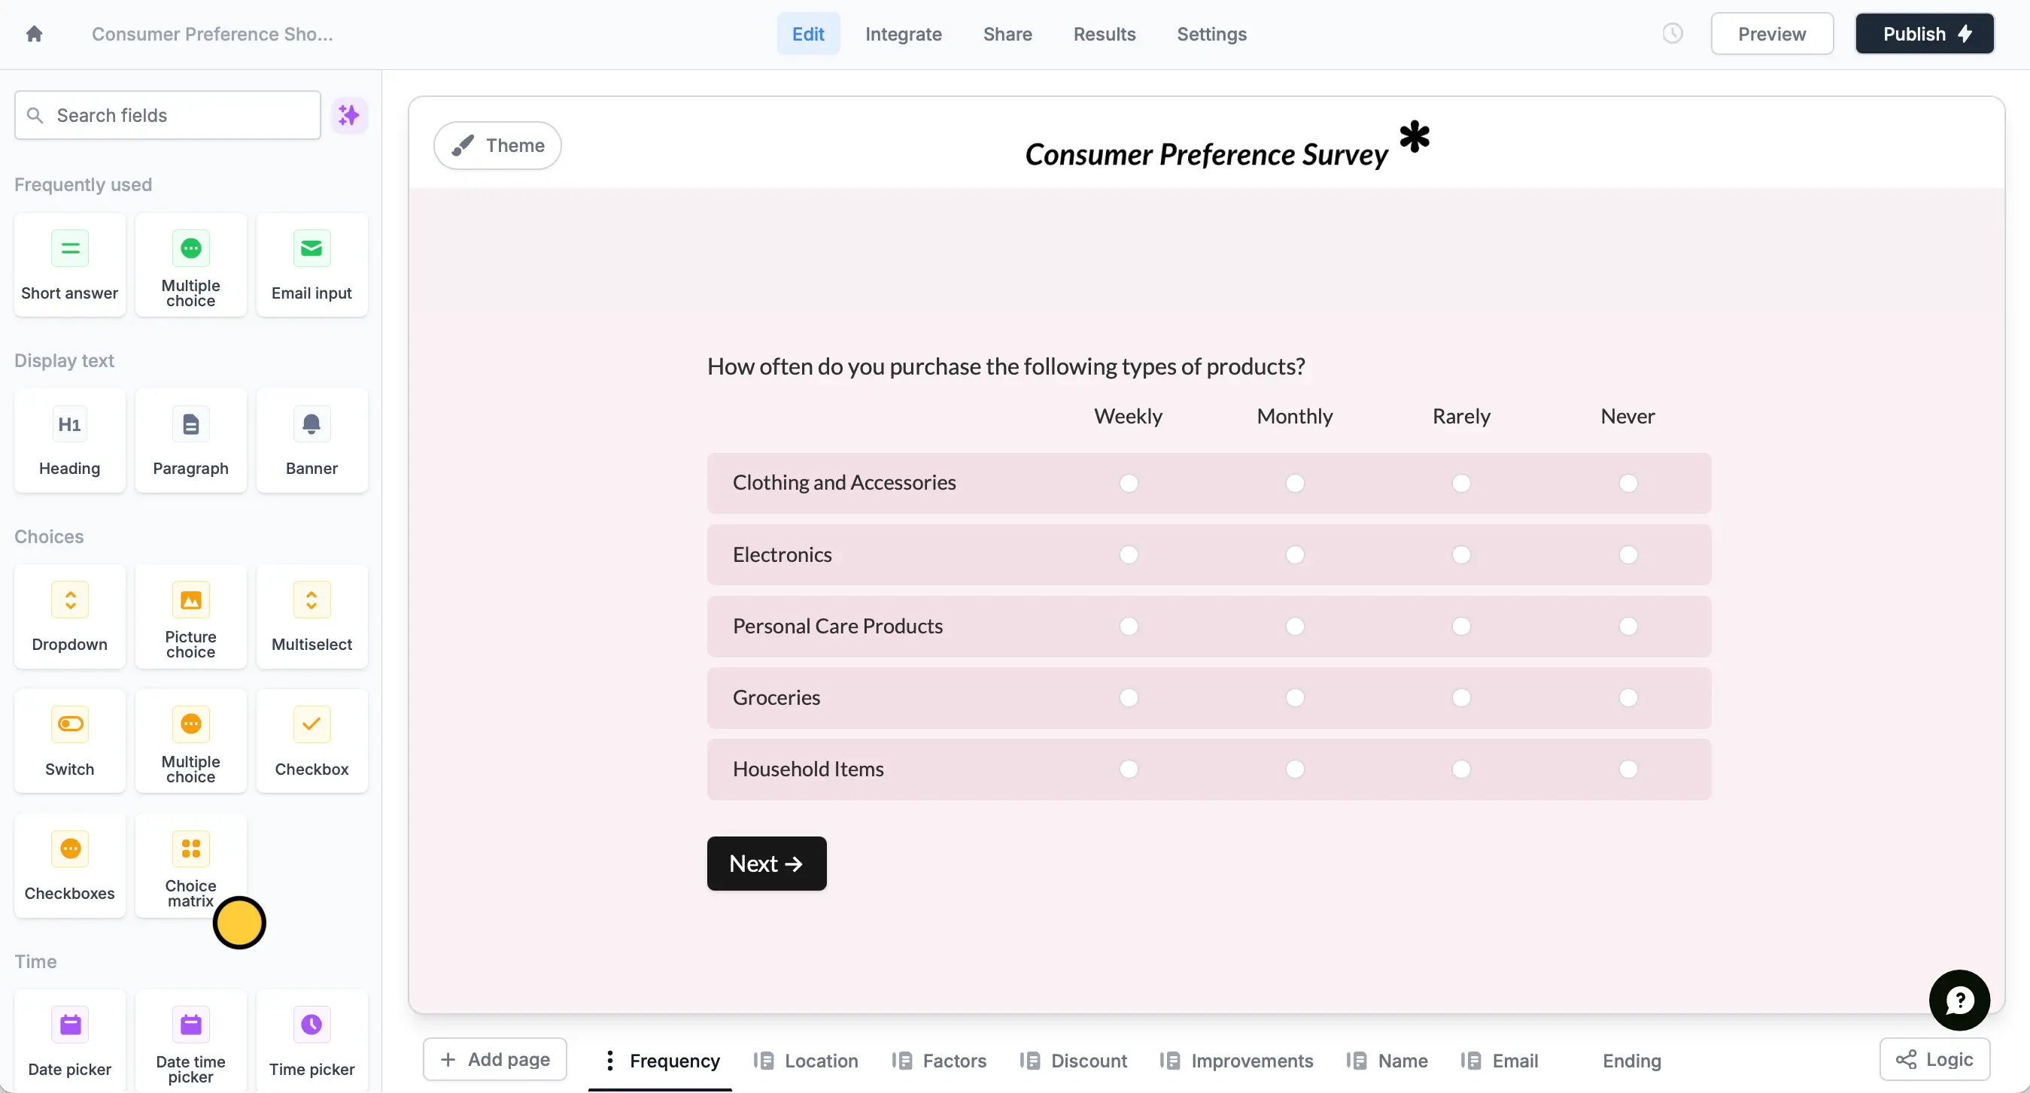Select Weekly for Household Items

[x=1129, y=769]
